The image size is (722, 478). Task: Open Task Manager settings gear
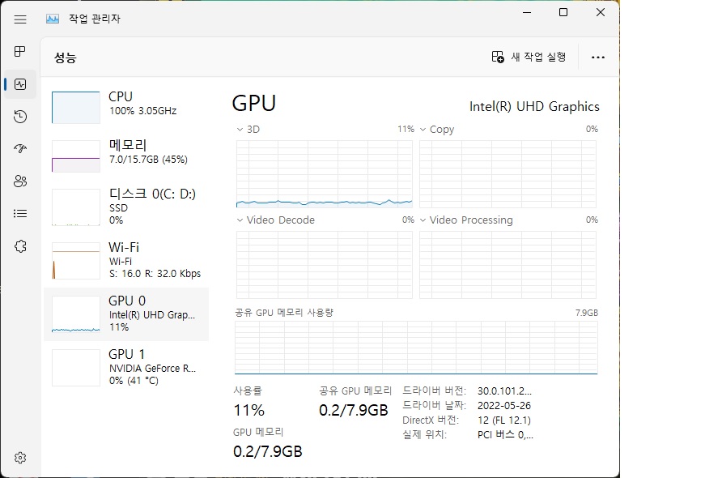[x=19, y=458]
